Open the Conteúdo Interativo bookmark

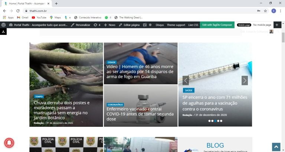pos(88,17)
